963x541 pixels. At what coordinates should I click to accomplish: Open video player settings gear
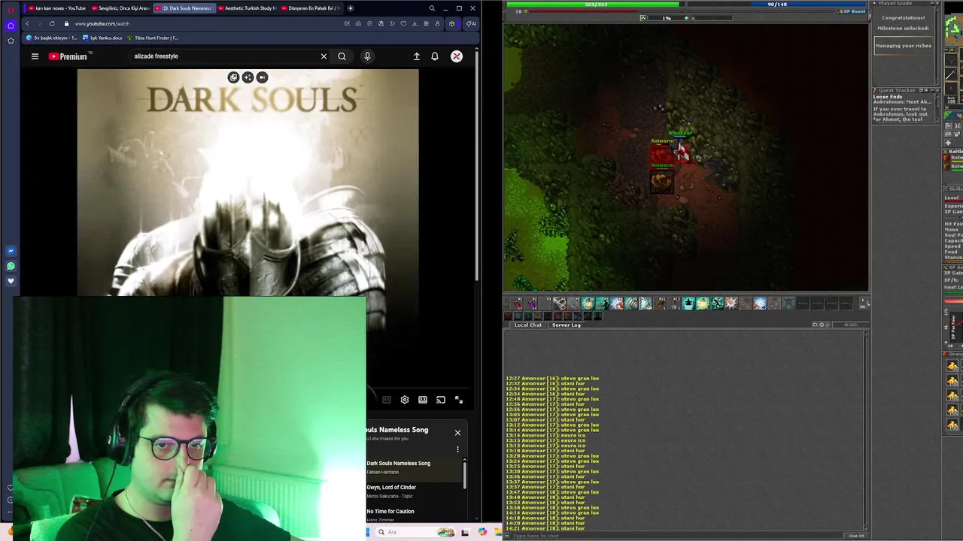click(405, 400)
